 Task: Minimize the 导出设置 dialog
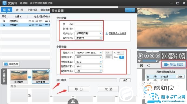click(128, 10)
